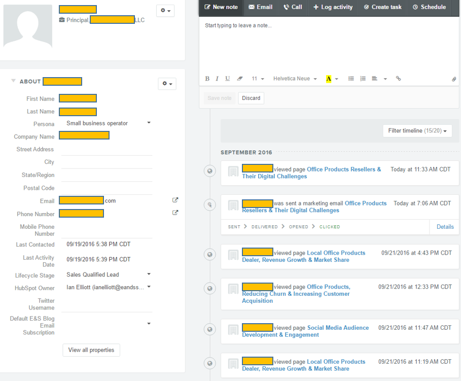Screen dimensions: 461x381
Task: Click the yellow text highlight color swatch
Action: tap(329, 79)
